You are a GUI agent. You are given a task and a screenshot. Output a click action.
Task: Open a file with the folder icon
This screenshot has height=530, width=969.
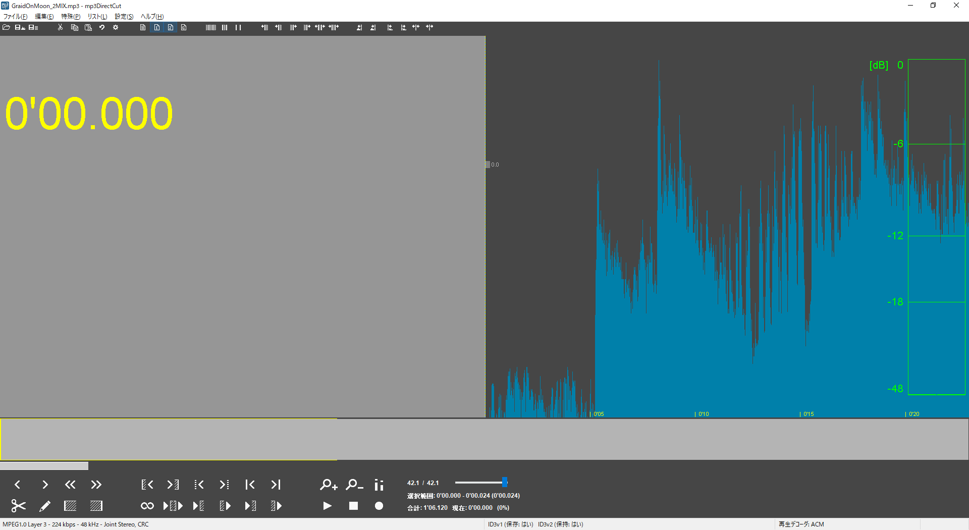[6, 28]
